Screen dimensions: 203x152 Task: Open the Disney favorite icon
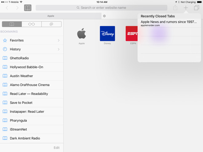[107, 33]
